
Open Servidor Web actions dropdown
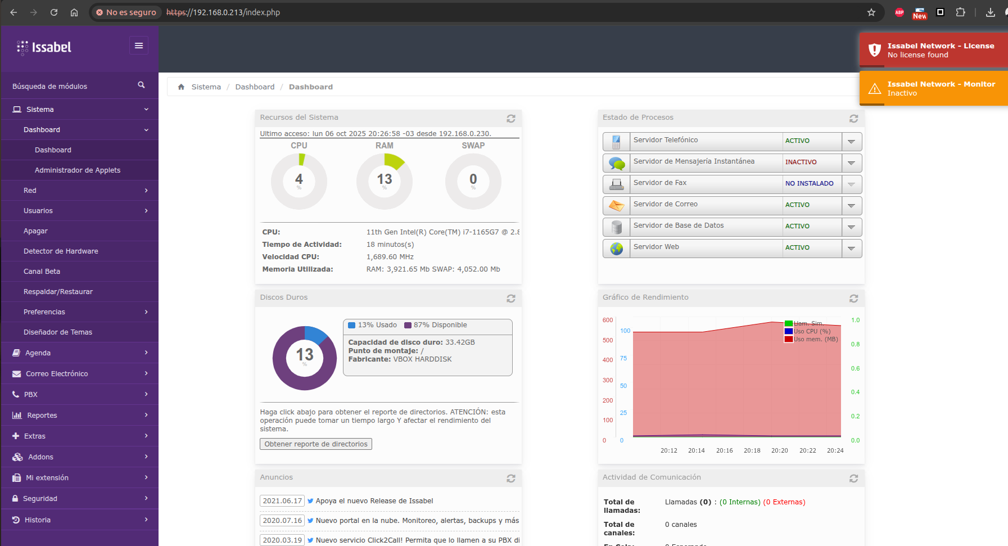pos(851,249)
